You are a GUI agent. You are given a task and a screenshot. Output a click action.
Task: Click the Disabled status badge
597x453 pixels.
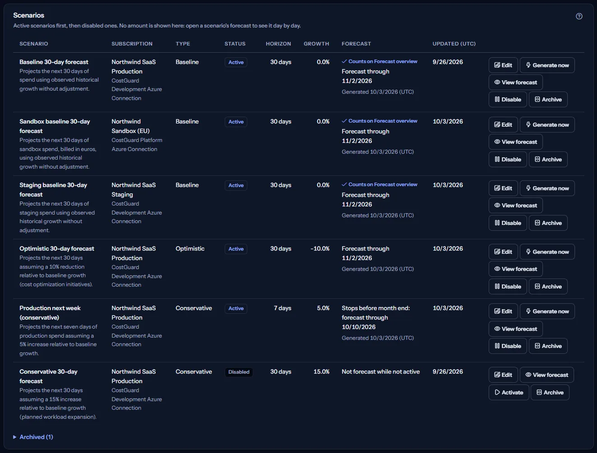239,372
